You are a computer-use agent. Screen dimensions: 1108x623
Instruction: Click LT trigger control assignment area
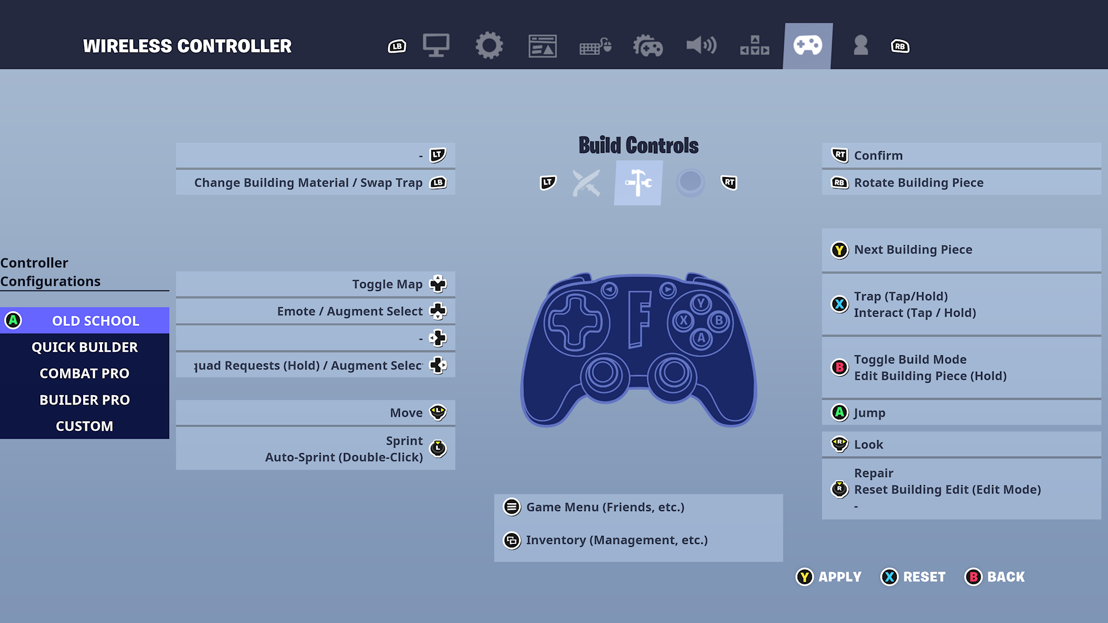pyautogui.click(x=315, y=155)
